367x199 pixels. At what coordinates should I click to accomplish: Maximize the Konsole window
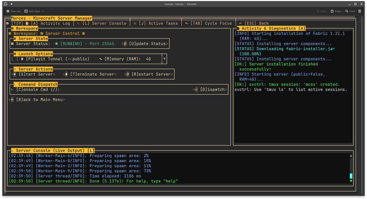355,4
